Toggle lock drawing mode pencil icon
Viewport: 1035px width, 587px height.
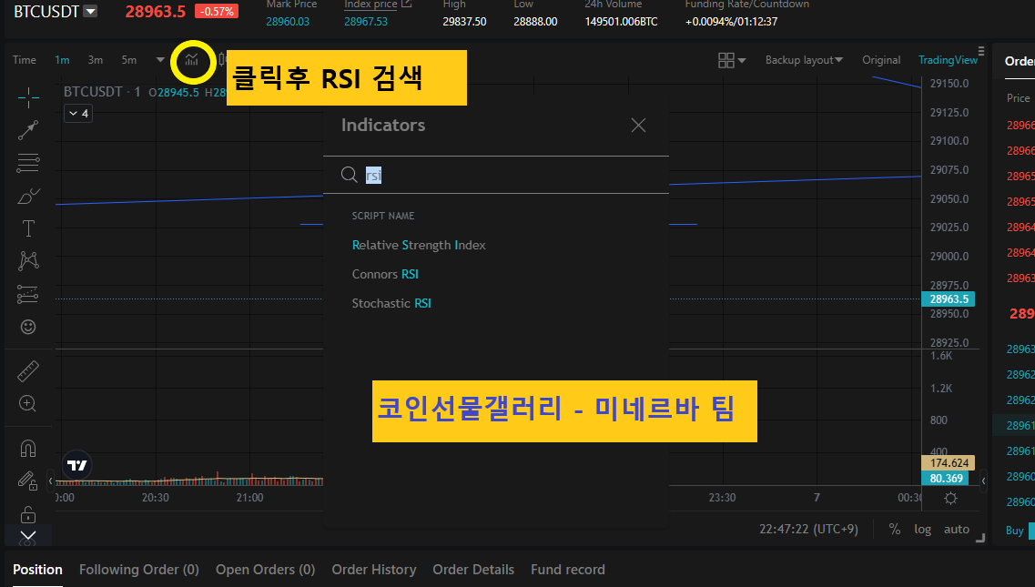click(x=27, y=481)
